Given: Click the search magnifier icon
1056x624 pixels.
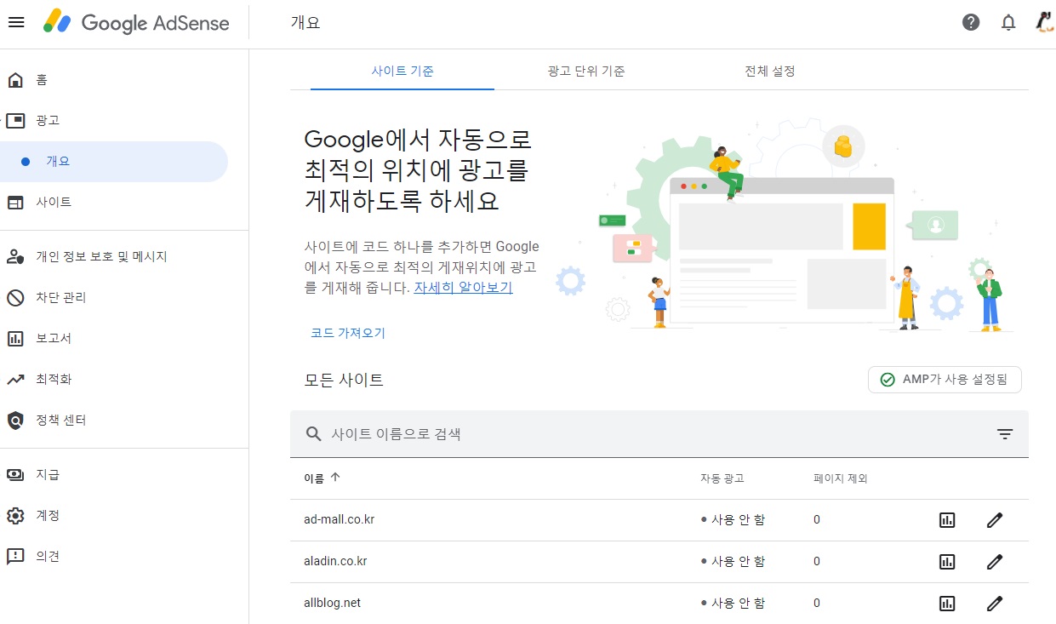Looking at the screenshot, I should click(x=313, y=434).
